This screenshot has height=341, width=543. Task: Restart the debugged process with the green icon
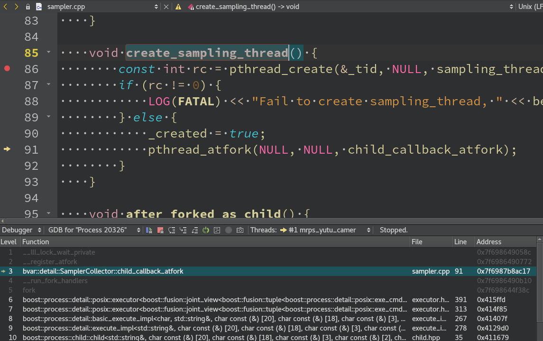(x=206, y=230)
